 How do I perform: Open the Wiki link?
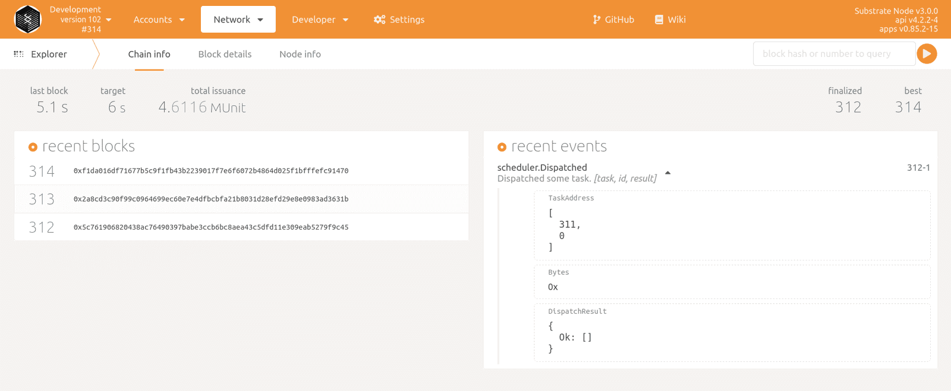pyautogui.click(x=676, y=20)
